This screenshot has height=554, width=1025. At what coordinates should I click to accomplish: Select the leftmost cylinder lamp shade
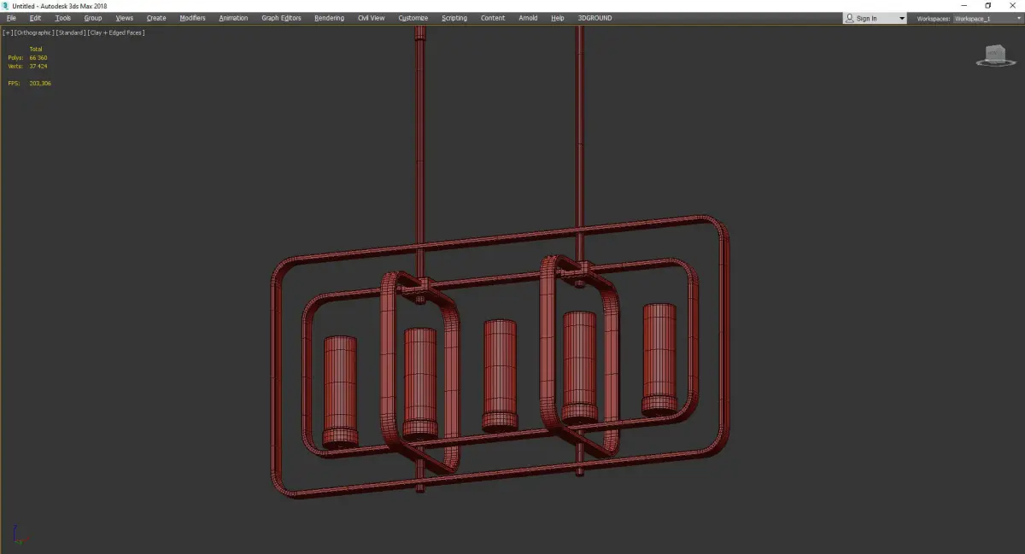[340, 391]
